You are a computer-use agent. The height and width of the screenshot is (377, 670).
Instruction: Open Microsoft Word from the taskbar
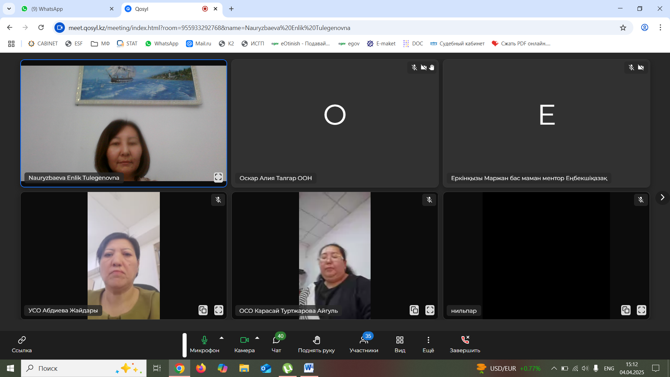(309, 368)
